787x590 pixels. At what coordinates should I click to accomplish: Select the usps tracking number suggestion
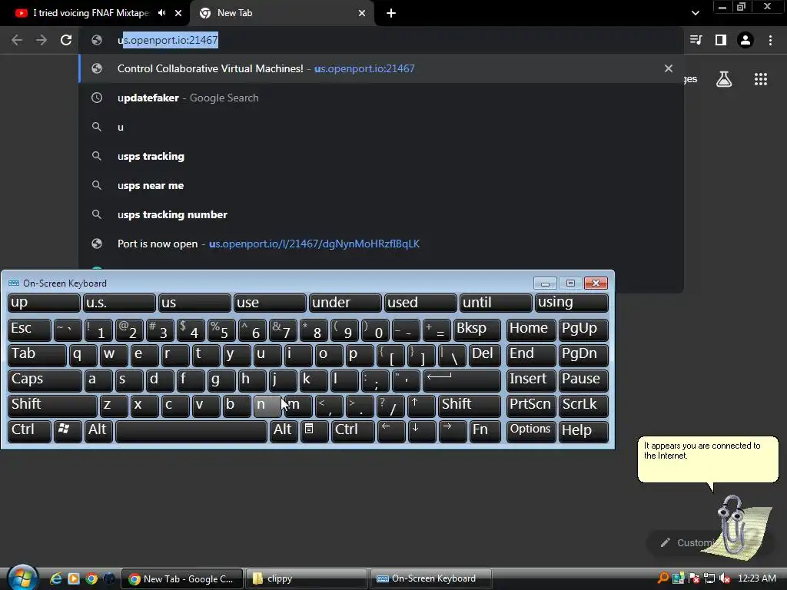381,214
